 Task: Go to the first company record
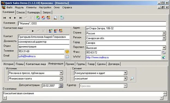pyautogui.click(x=4, y=18)
